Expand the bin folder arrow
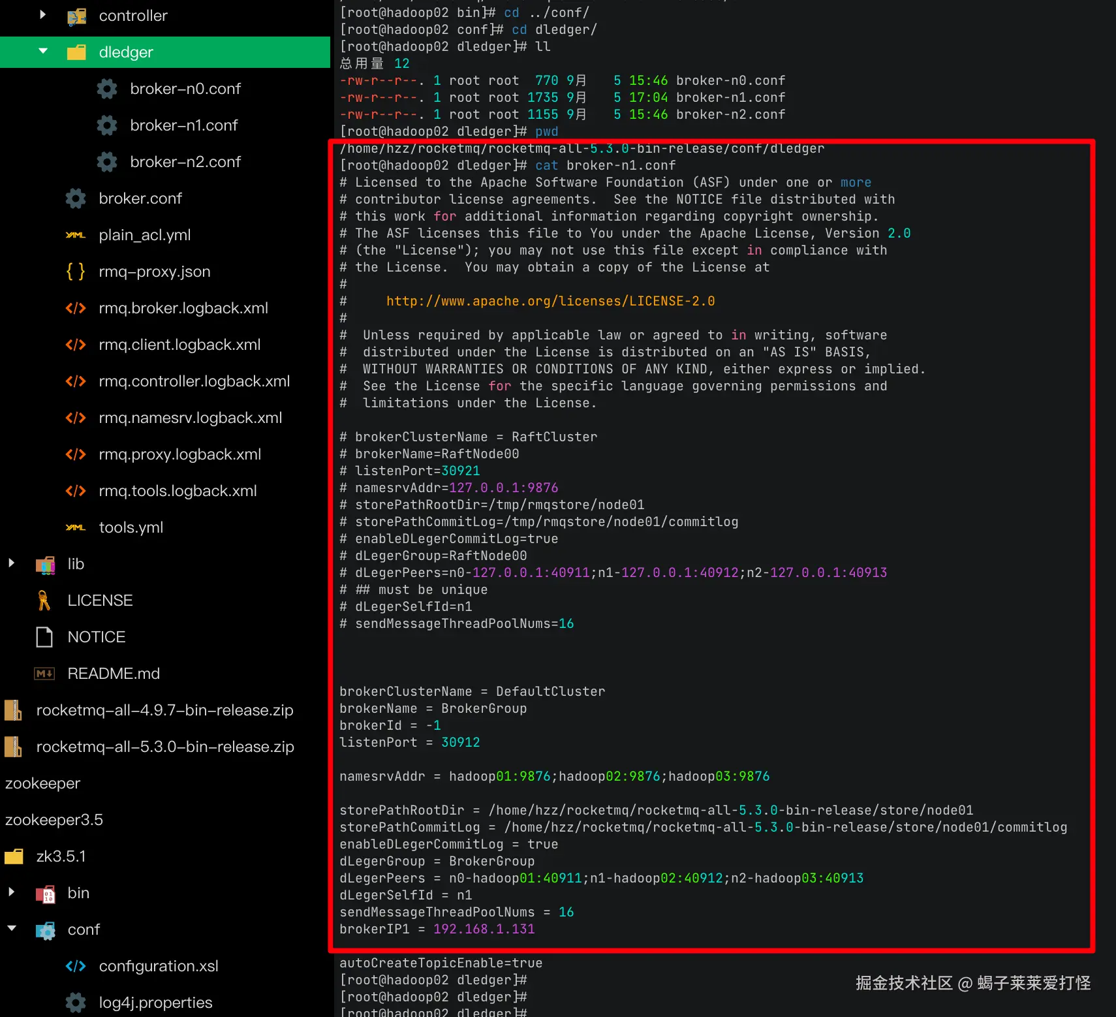Image resolution: width=1116 pixels, height=1017 pixels. [x=11, y=892]
